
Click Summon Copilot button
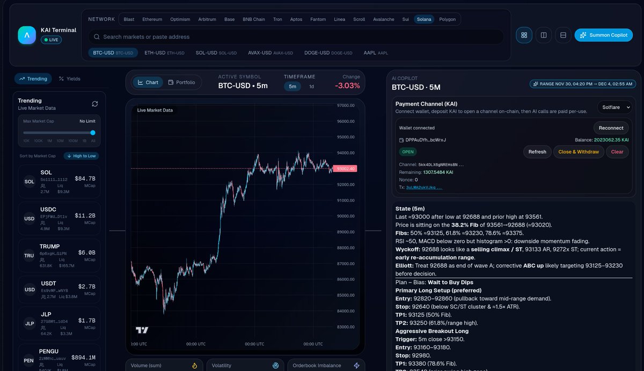pyautogui.click(x=604, y=35)
